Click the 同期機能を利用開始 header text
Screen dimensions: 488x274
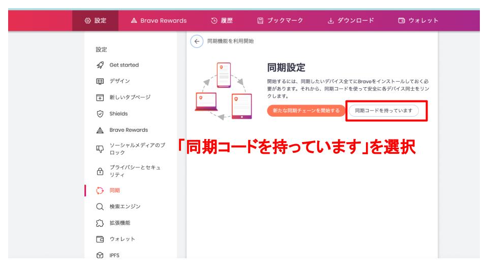[x=230, y=41]
